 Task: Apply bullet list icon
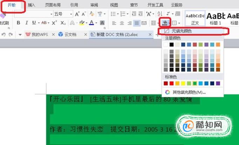[113, 14]
